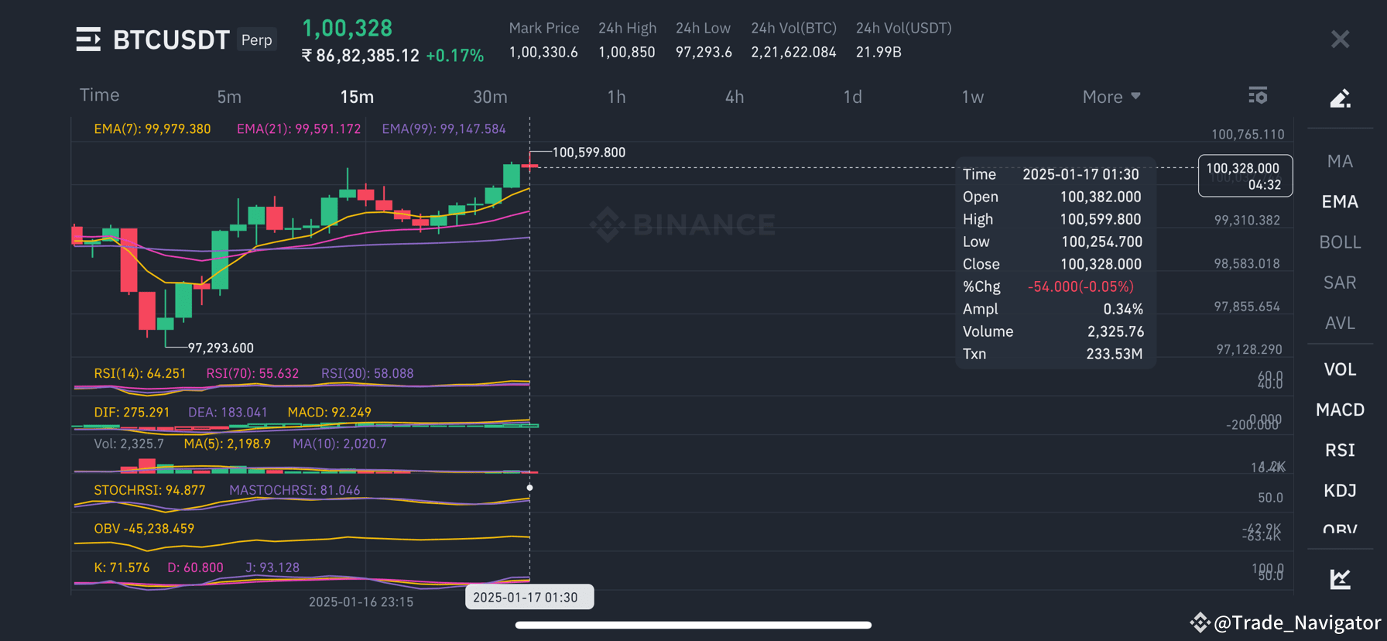
Task: Switch to the 1w timeframe
Action: (x=972, y=97)
